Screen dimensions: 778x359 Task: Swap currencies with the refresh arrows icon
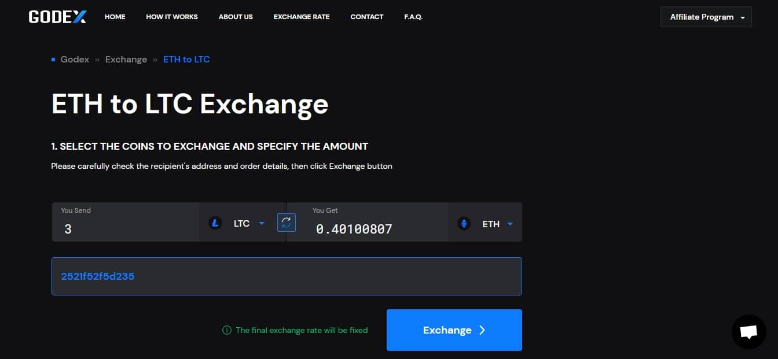click(x=287, y=223)
